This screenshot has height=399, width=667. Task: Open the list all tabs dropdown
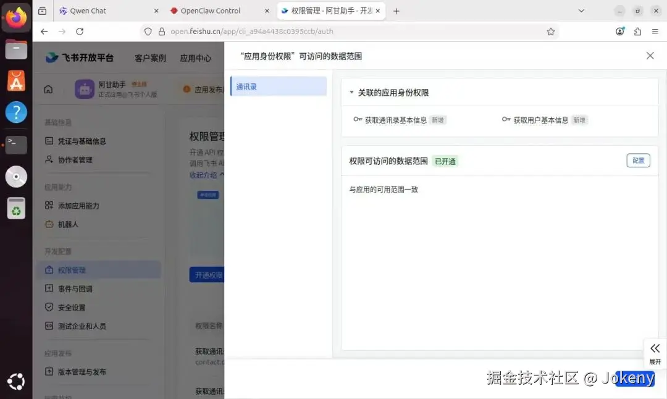pyautogui.click(x=581, y=10)
